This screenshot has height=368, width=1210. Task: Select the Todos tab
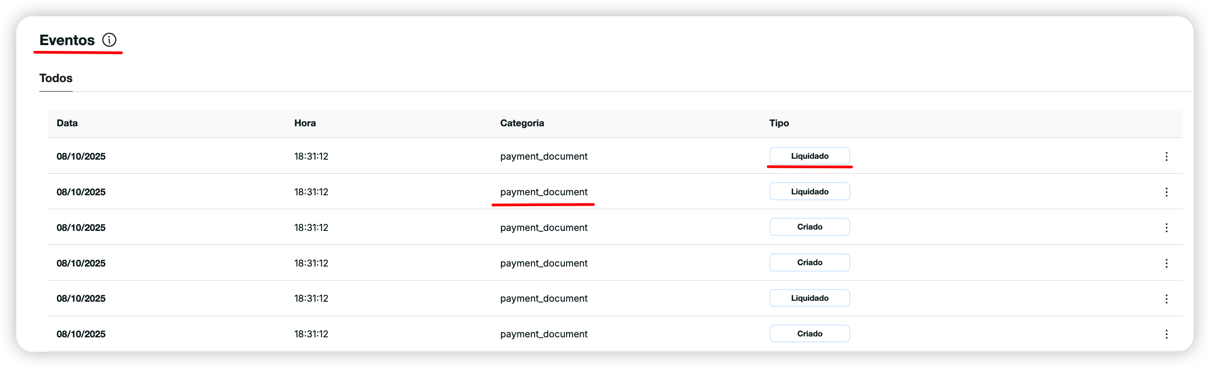tap(56, 78)
